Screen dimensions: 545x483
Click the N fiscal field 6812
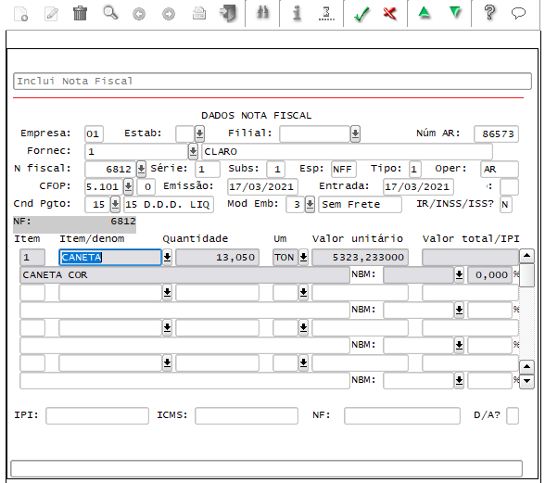pyautogui.click(x=110, y=169)
